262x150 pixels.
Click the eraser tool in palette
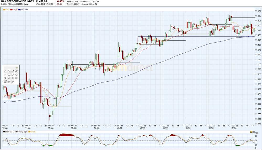coord(13,82)
